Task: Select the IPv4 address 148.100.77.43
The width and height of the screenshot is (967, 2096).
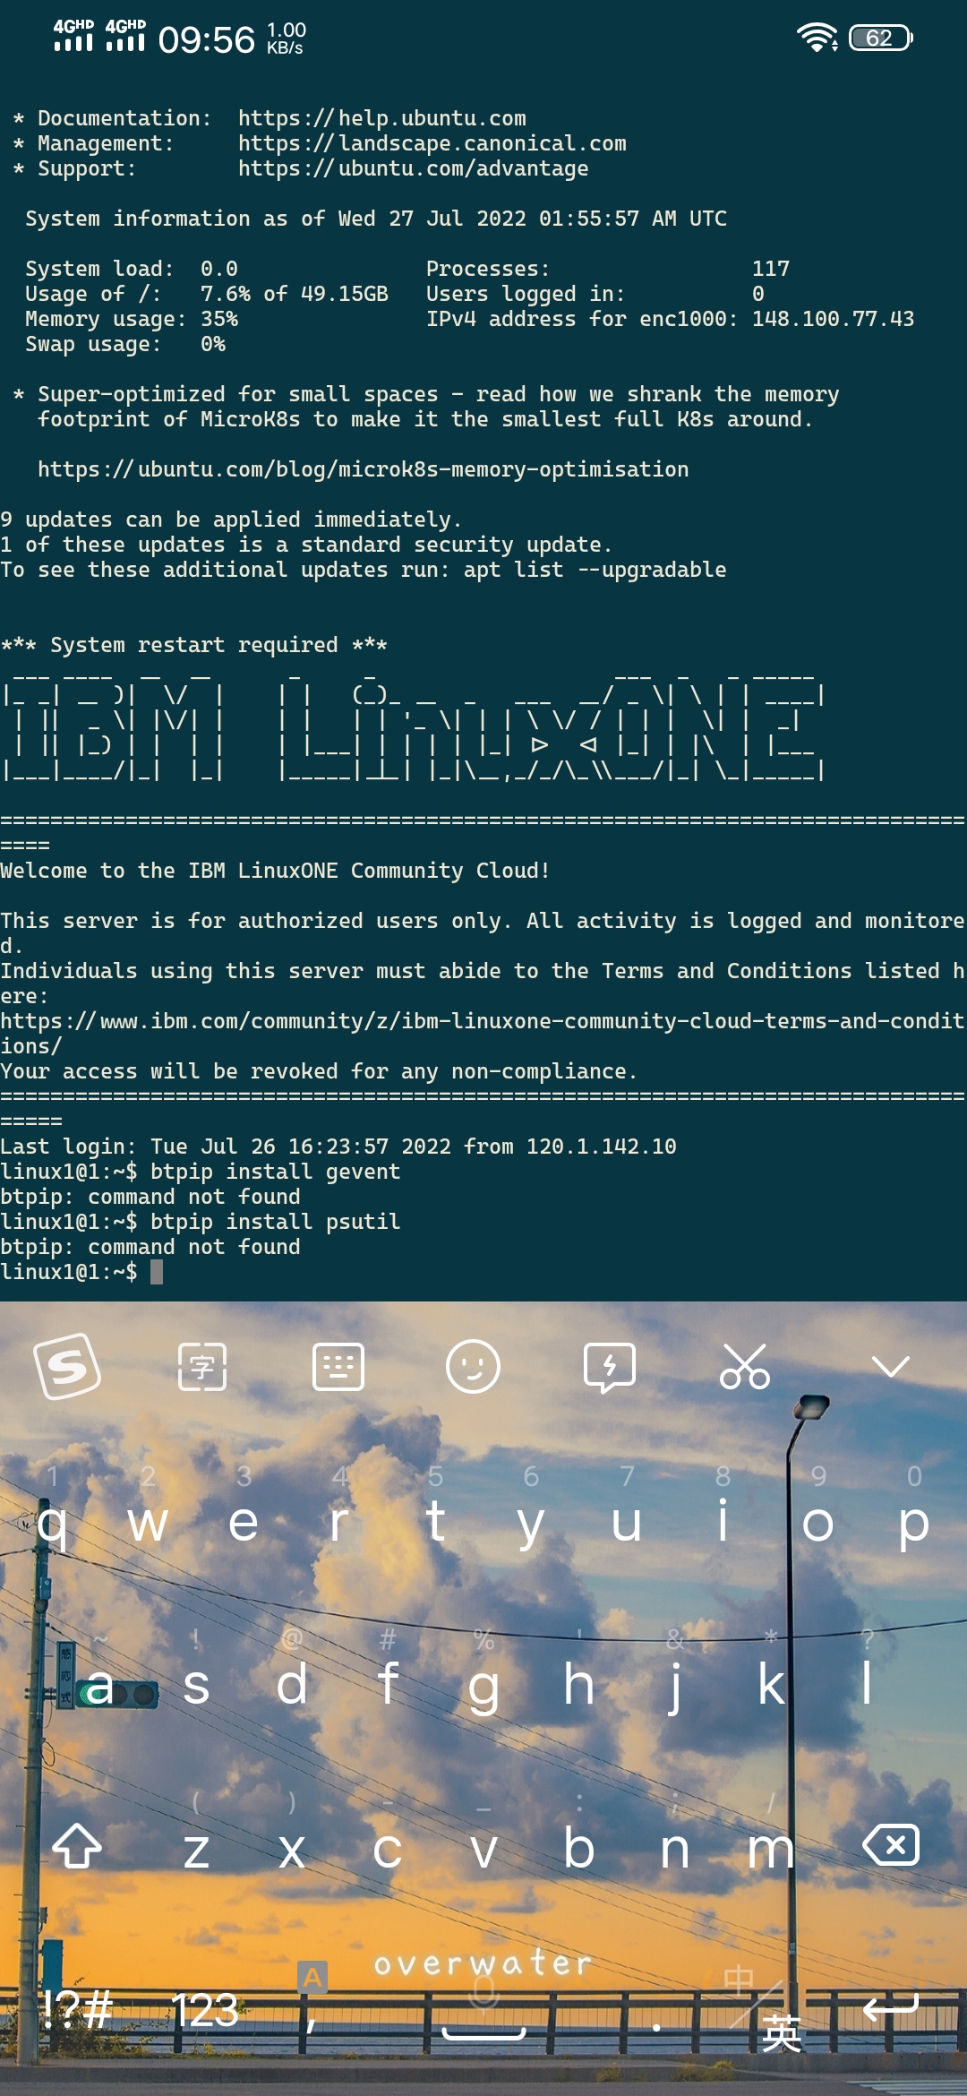Action: click(x=834, y=319)
